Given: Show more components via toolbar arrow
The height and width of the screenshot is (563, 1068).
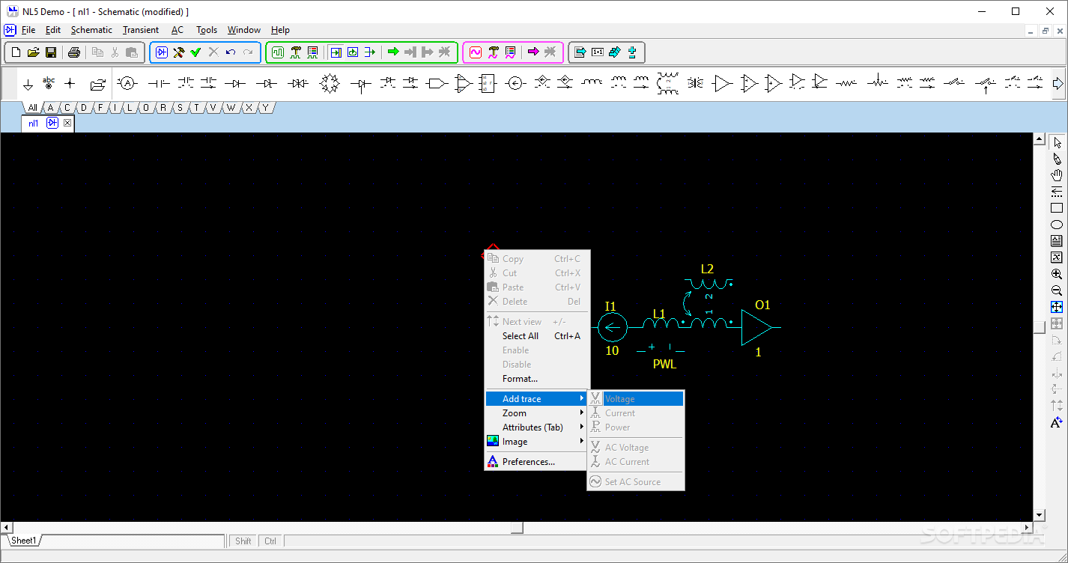Looking at the screenshot, I should (1058, 84).
